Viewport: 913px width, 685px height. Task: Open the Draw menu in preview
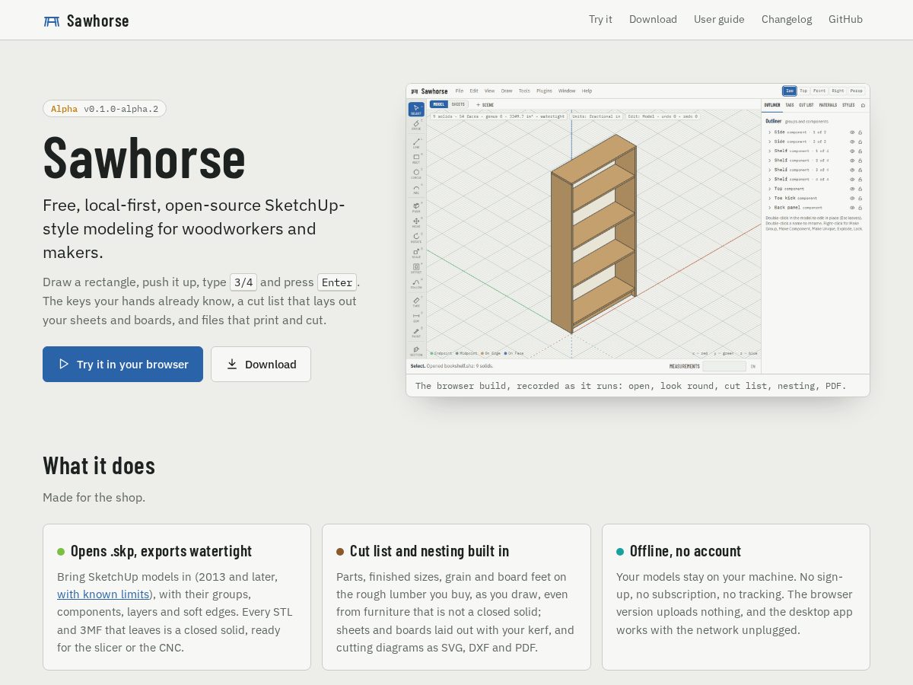(x=507, y=91)
